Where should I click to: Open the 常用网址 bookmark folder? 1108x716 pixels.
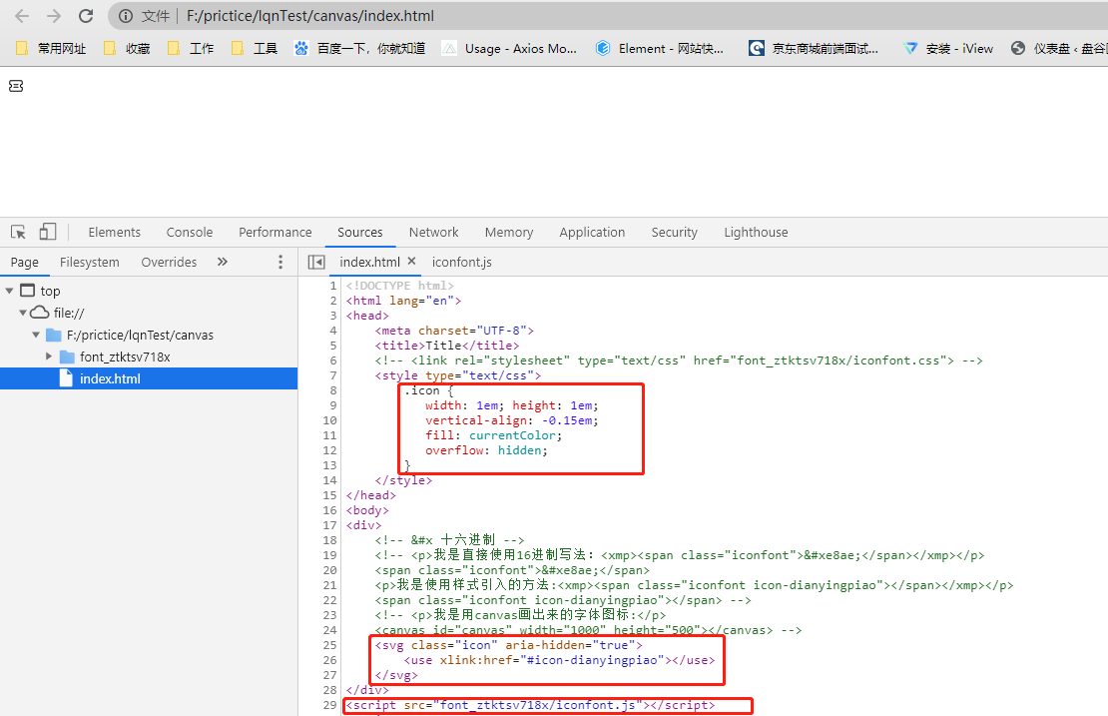[51, 48]
